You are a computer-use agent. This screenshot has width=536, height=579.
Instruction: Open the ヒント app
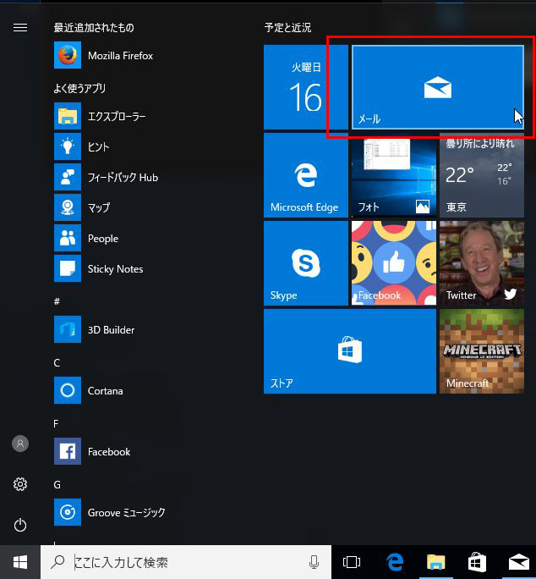pos(82,146)
